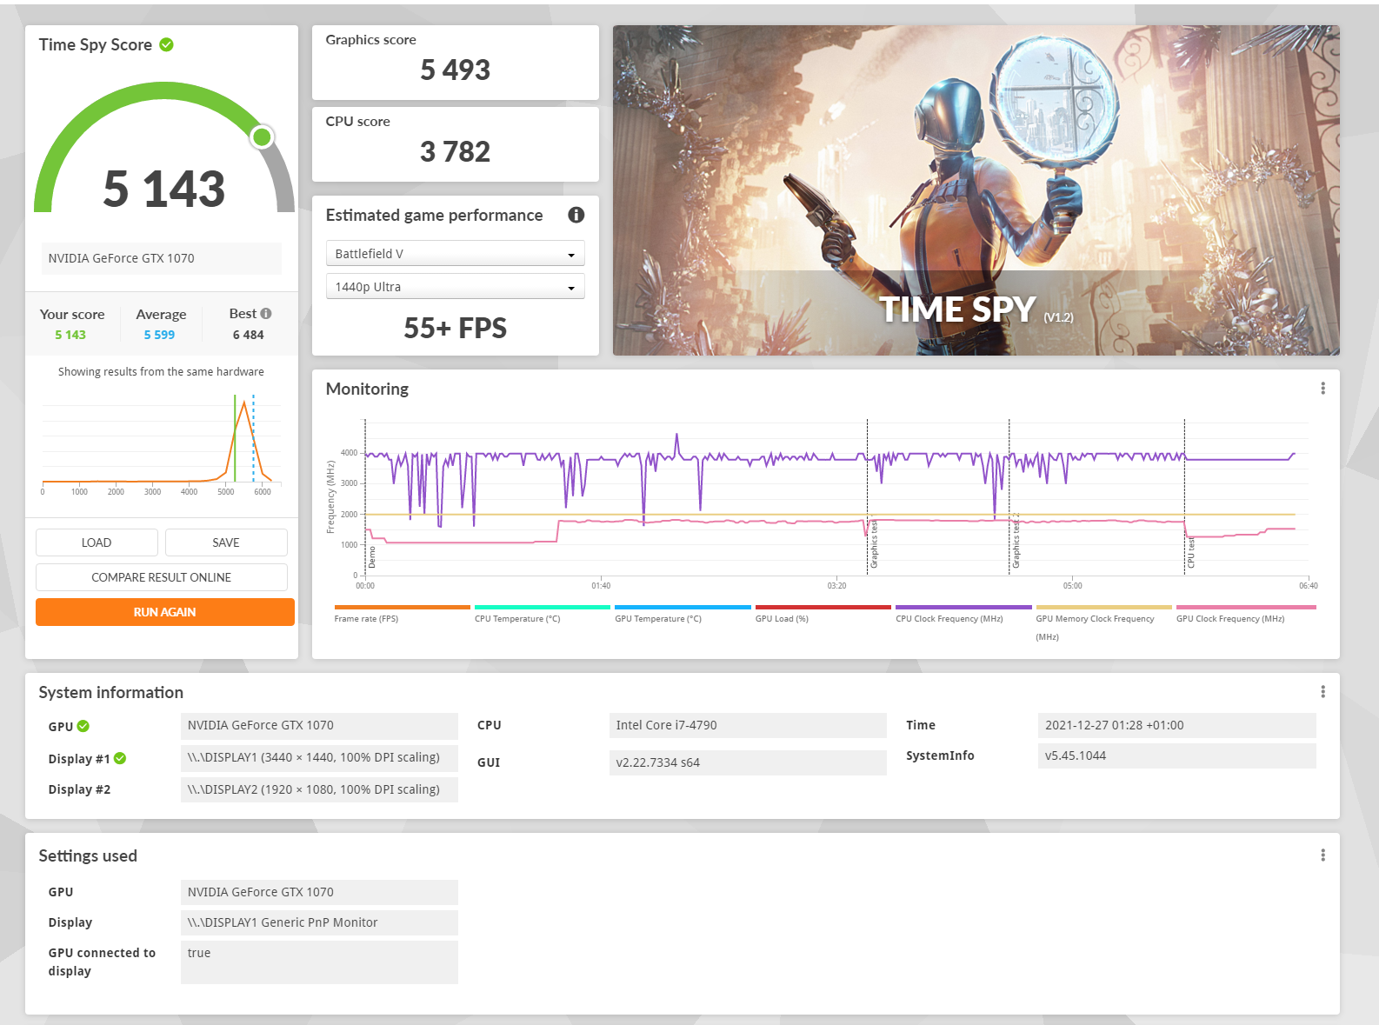The width and height of the screenshot is (1379, 1025).
Task: Open the Battlefield V game dropdown
Action: coord(455,253)
